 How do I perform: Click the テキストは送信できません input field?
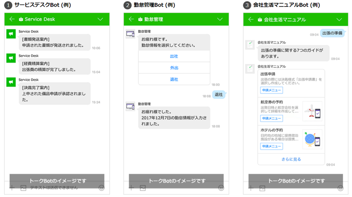[x=54, y=188]
